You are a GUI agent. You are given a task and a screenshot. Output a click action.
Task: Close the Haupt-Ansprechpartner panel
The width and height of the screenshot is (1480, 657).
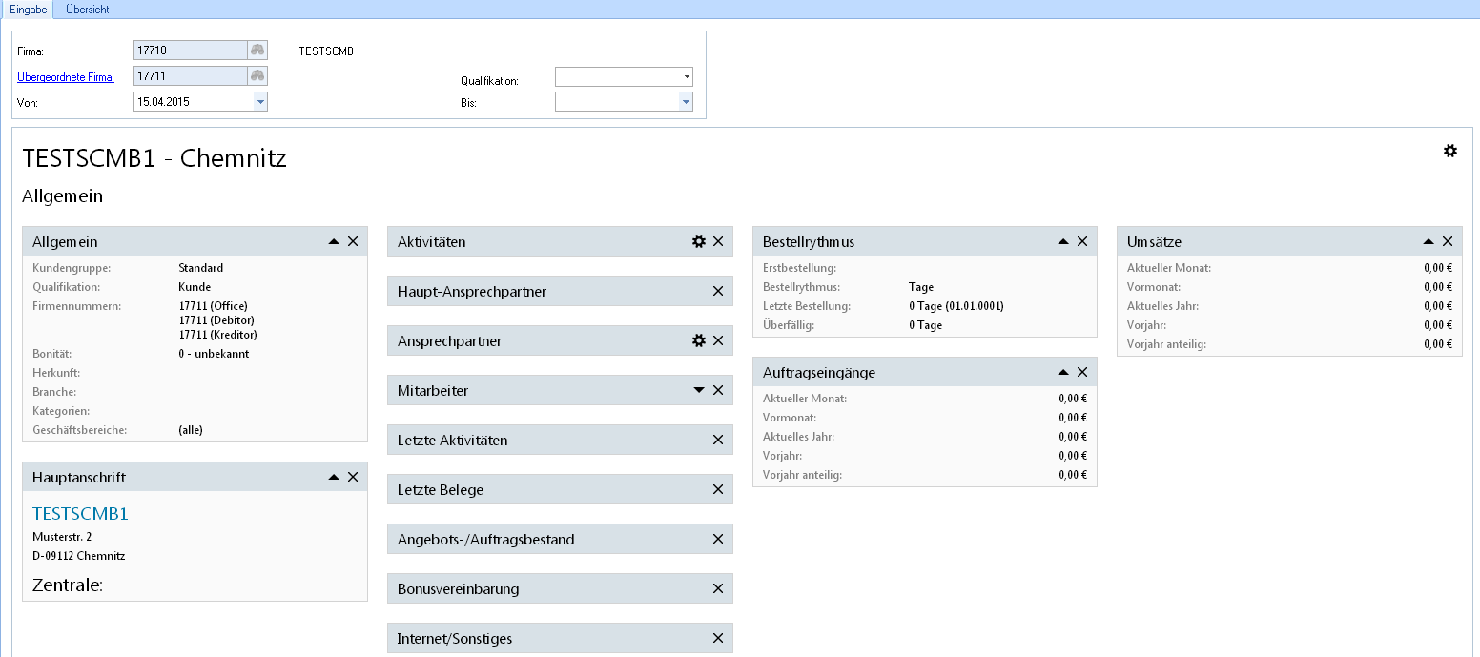pyautogui.click(x=718, y=292)
